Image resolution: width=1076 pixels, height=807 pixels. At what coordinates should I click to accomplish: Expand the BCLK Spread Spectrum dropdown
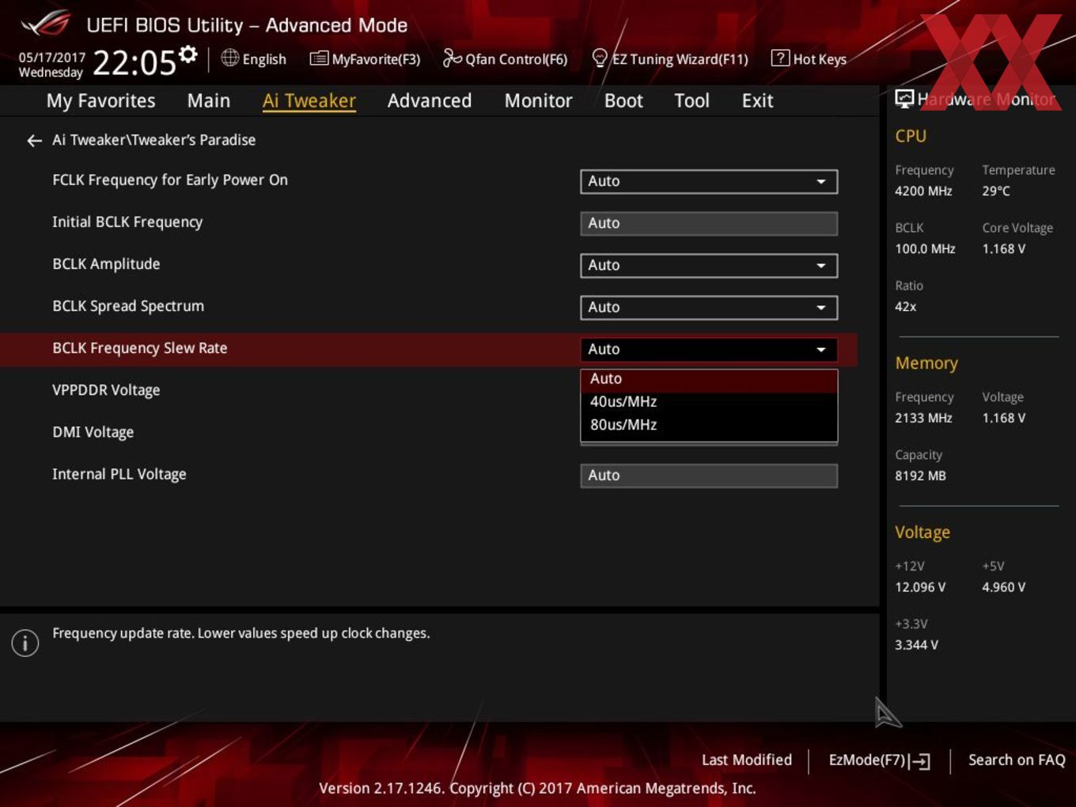709,307
